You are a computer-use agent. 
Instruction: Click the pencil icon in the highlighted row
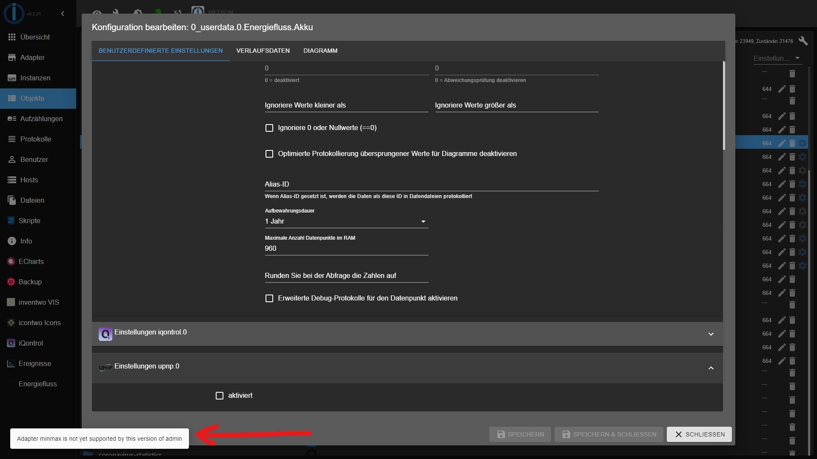coord(782,143)
